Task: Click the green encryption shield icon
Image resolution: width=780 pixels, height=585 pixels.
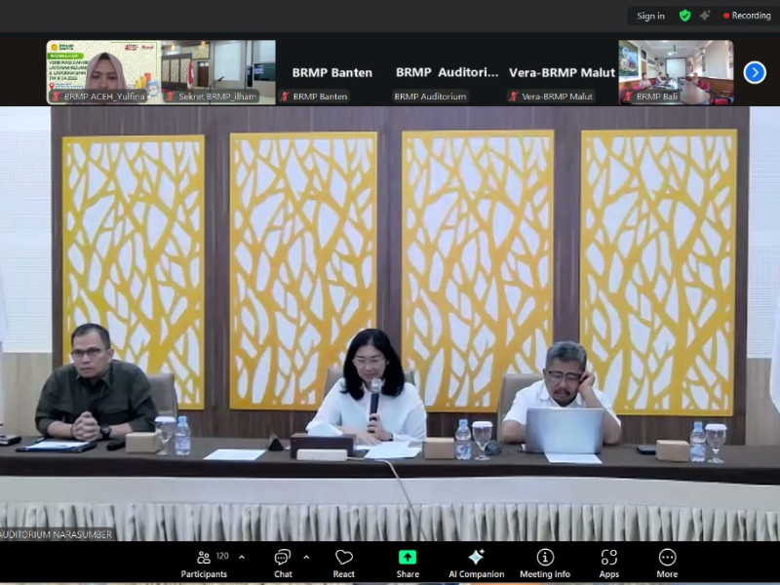Action: click(x=684, y=16)
